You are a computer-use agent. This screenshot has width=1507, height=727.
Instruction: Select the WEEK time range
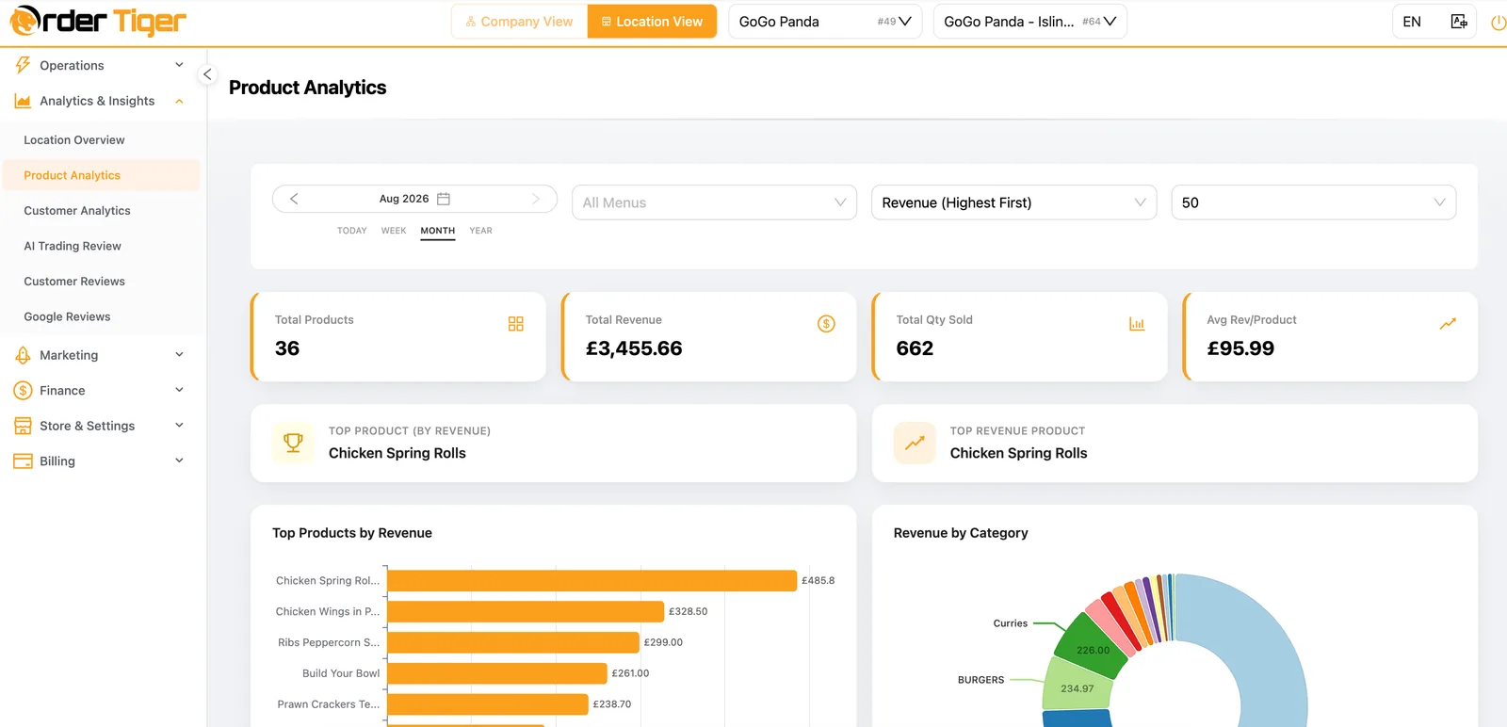pyautogui.click(x=394, y=231)
